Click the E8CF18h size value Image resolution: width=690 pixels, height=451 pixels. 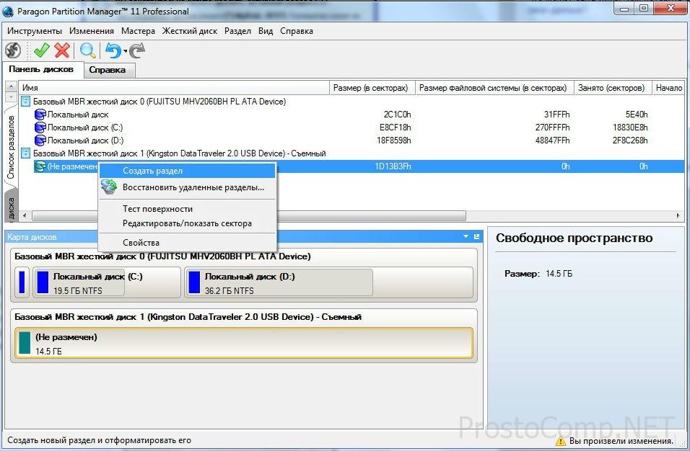396,128
